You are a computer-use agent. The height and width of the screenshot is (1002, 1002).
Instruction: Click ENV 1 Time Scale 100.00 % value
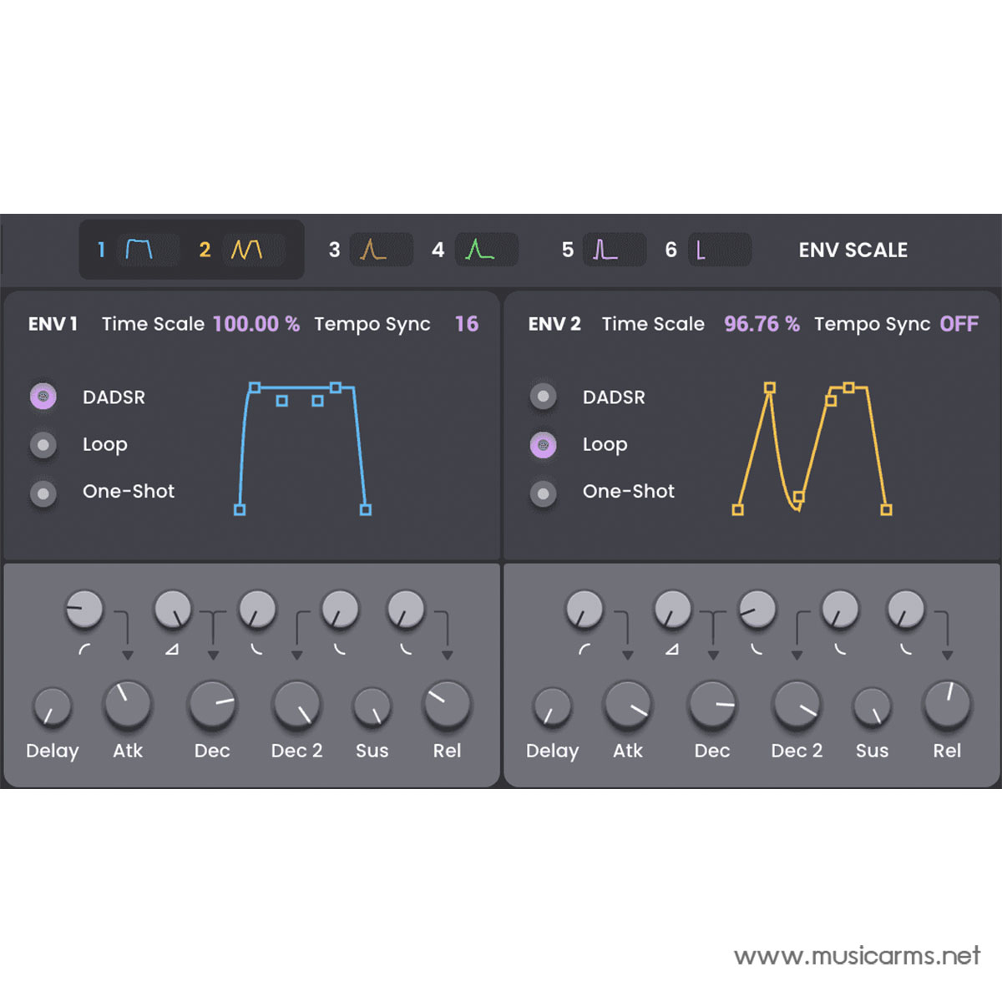256,324
